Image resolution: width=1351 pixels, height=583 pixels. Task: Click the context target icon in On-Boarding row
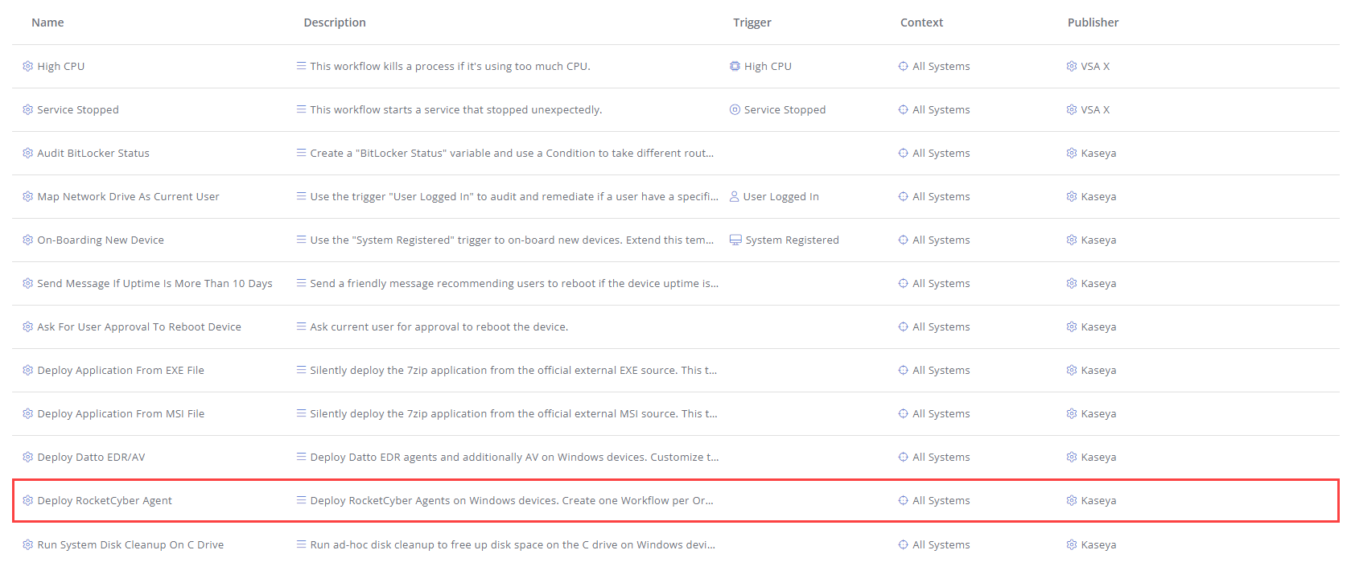pyautogui.click(x=903, y=240)
